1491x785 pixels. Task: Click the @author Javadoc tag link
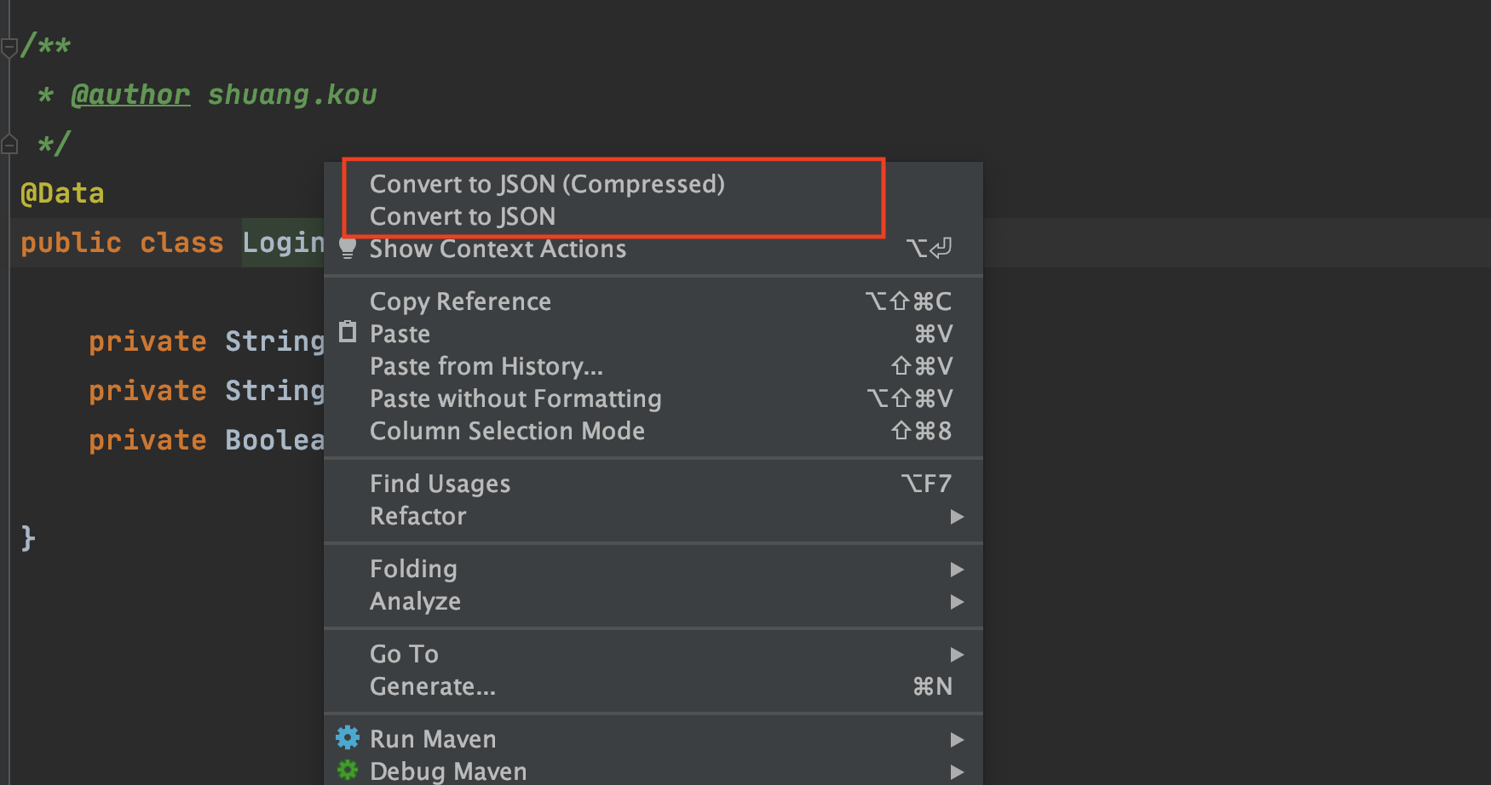[130, 95]
